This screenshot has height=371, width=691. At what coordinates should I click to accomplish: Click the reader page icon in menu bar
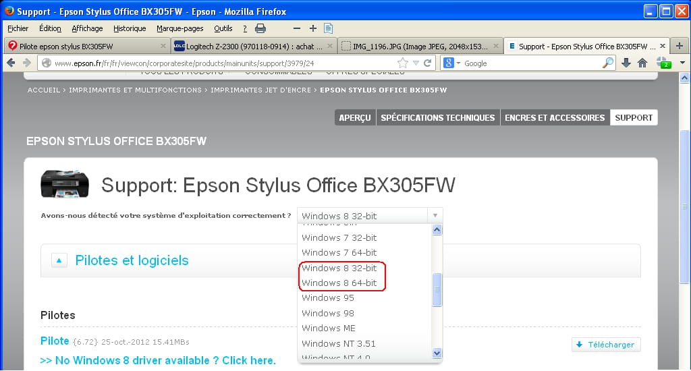(329, 28)
